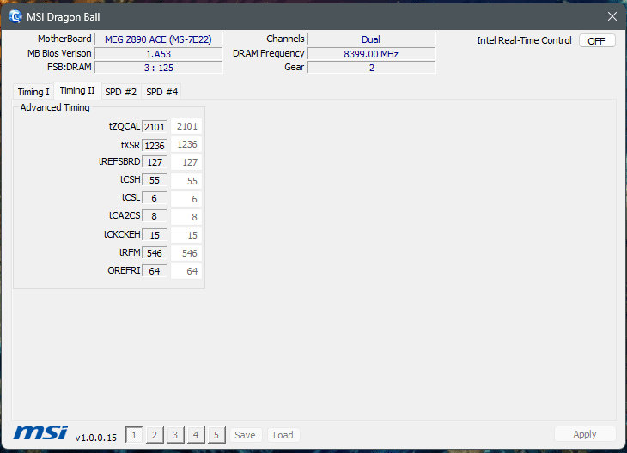Image resolution: width=627 pixels, height=453 pixels.
Task: Click the BIOS version value 1.A53
Action: coord(158,54)
